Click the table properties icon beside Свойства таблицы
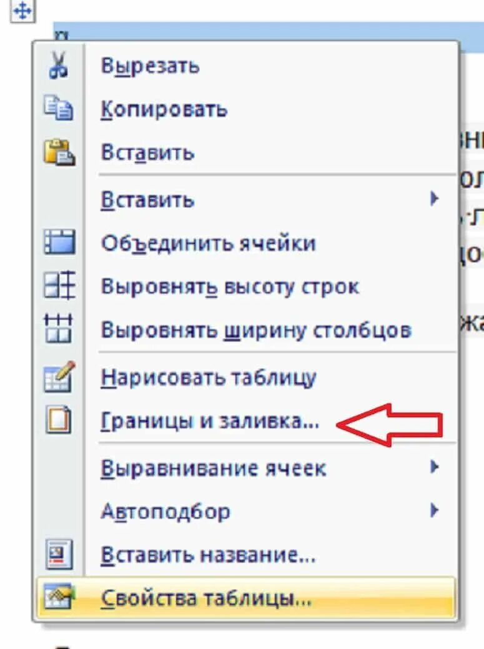 (x=59, y=596)
